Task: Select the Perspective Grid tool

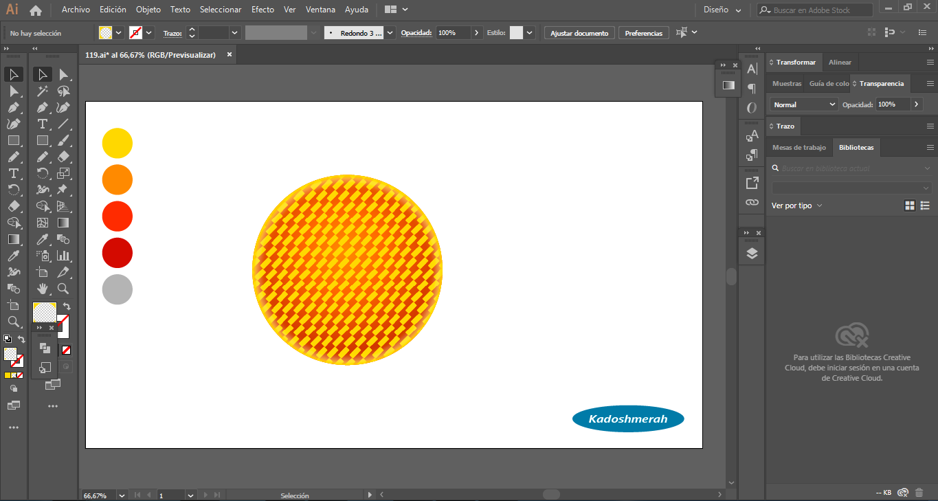Action: (63, 206)
